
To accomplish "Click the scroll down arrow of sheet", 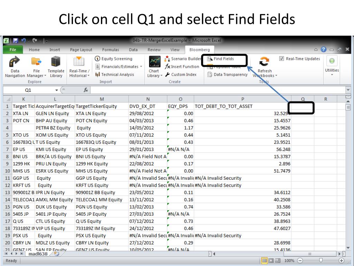I will point(348,248).
